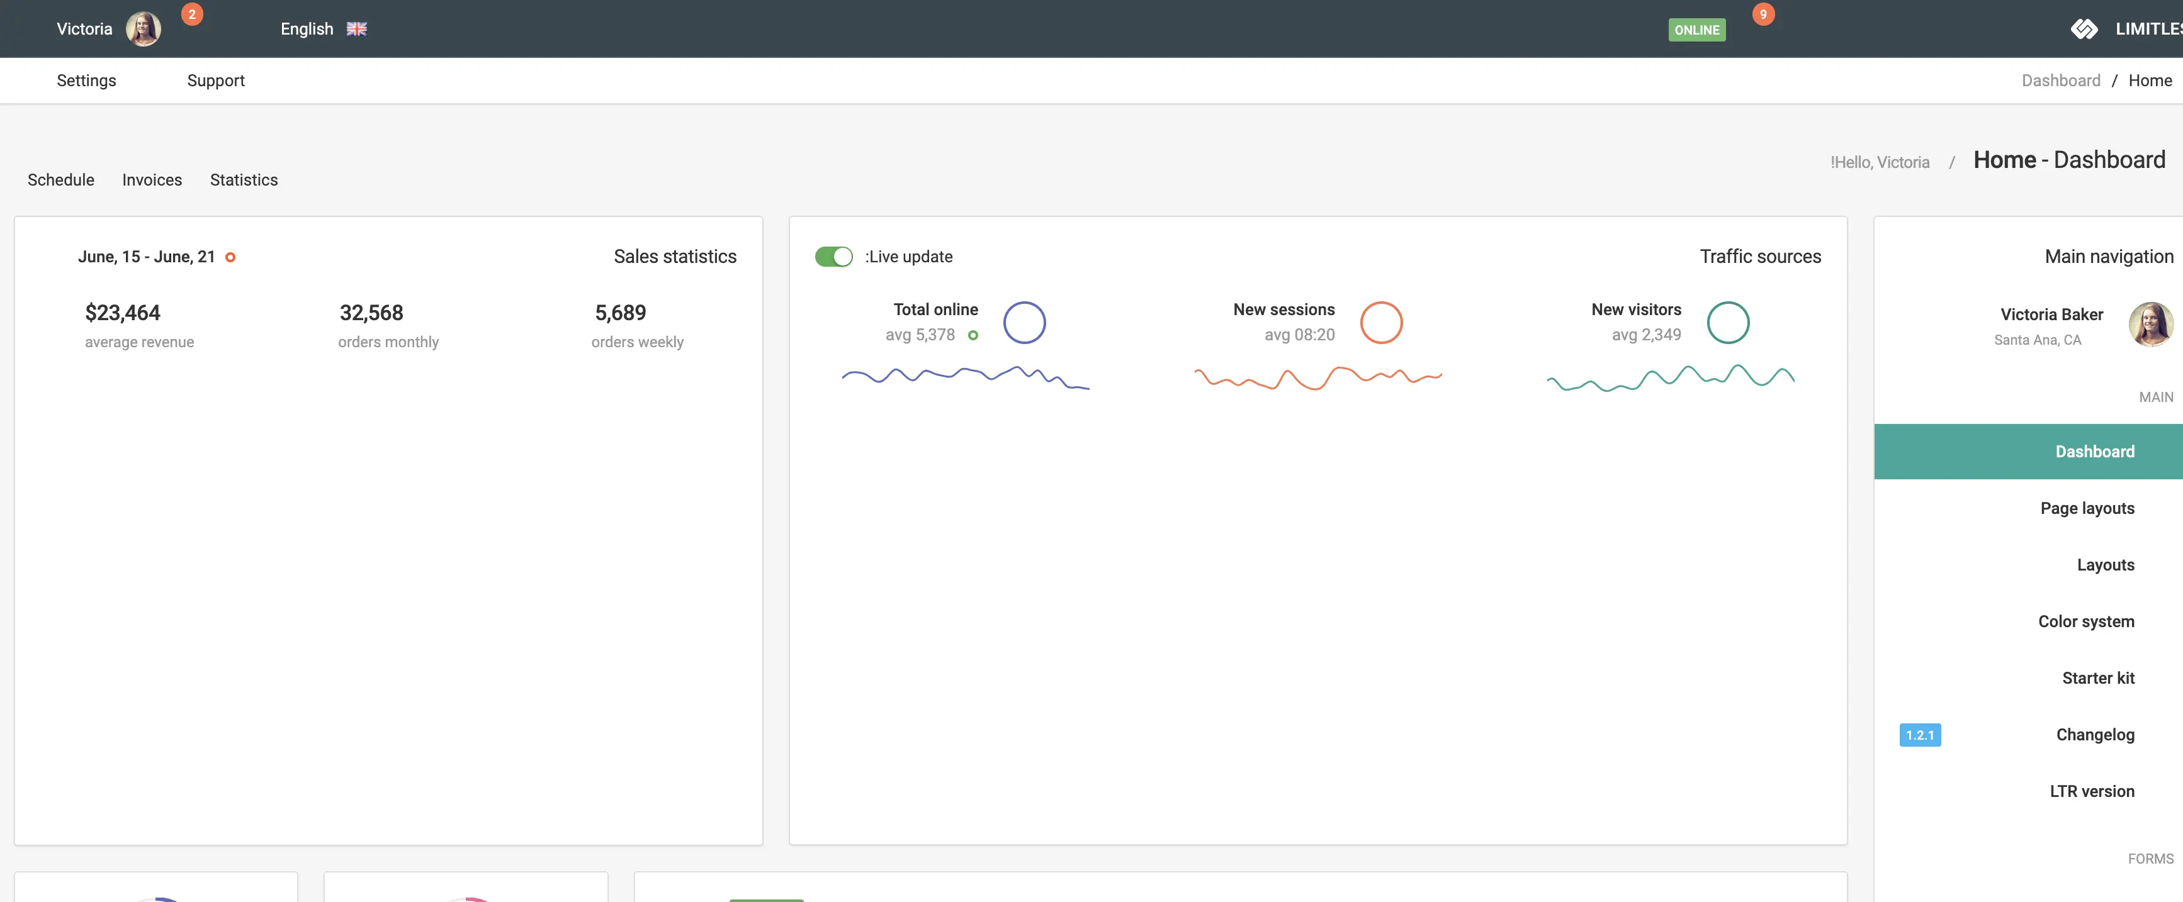Click the UK flag language icon
This screenshot has height=902, width=2183.
tap(357, 29)
